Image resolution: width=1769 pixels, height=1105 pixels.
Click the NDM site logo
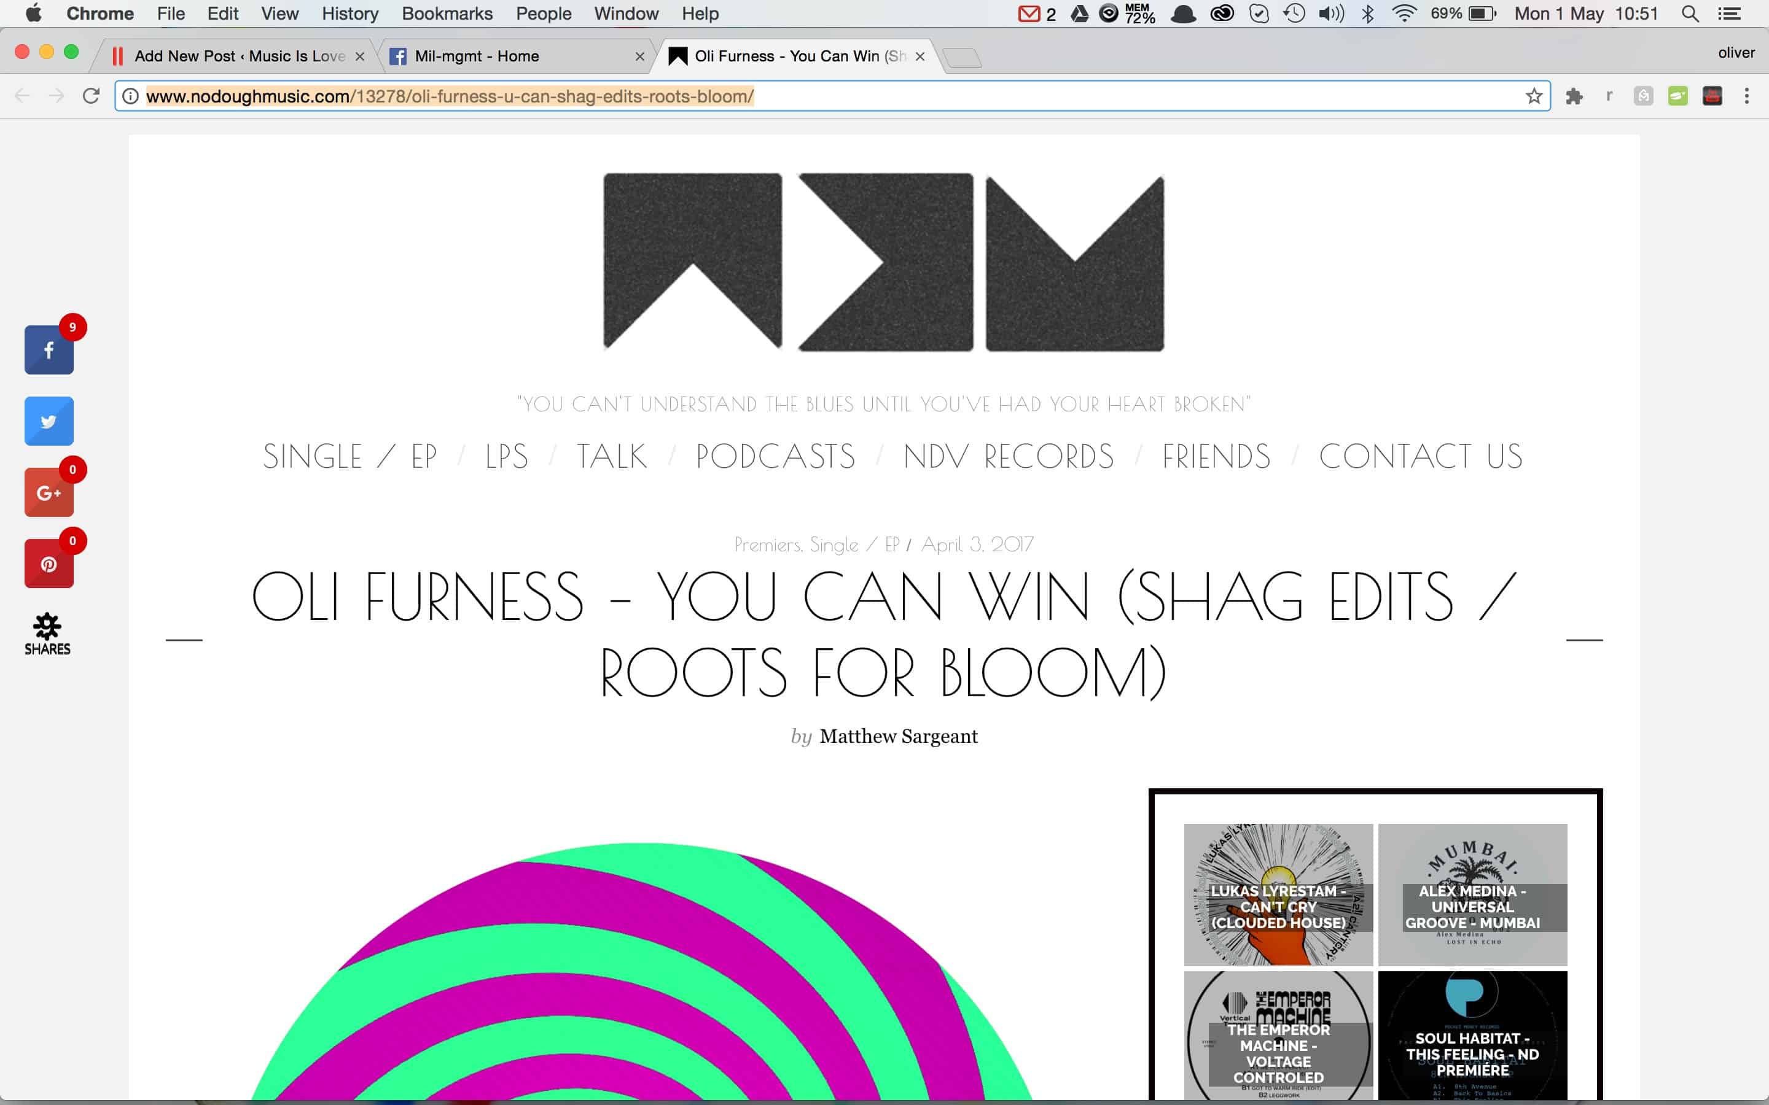(883, 262)
